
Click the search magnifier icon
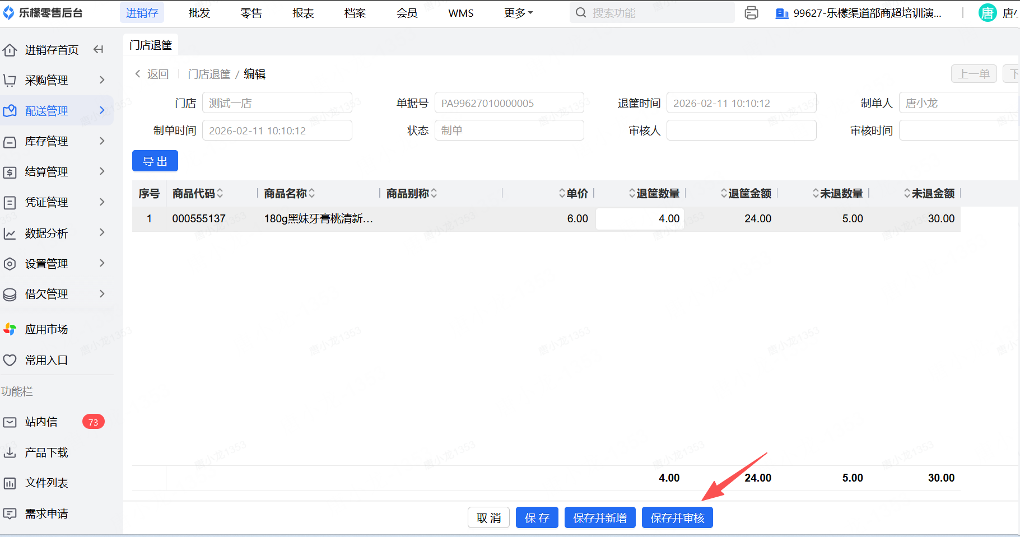click(581, 13)
